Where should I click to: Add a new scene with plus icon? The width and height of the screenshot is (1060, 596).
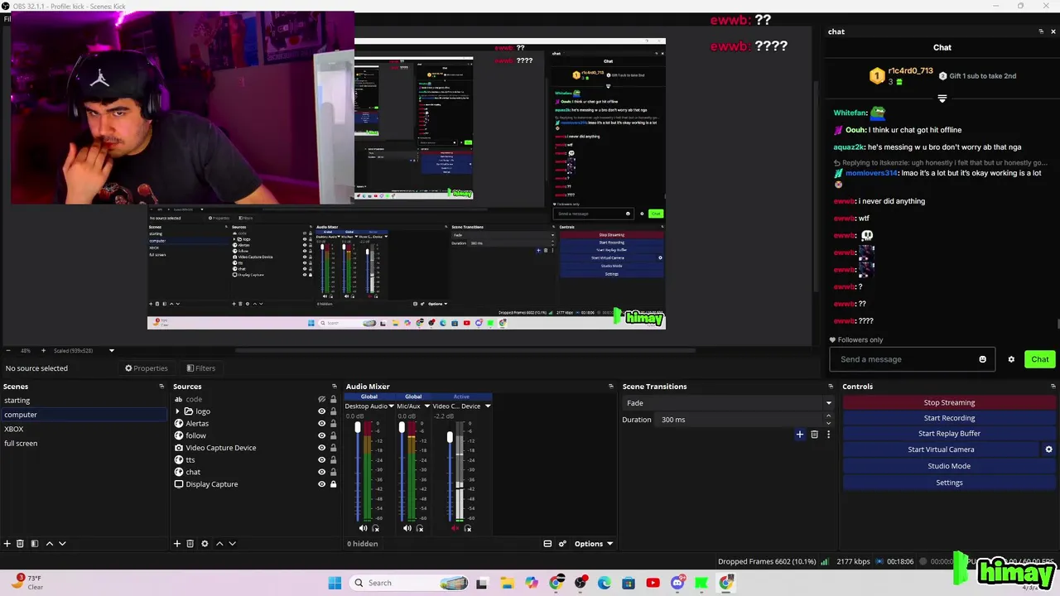[x=7, y=544]
